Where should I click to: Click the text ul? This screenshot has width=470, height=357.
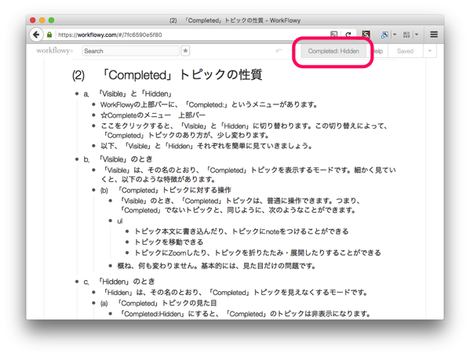[x=120, y=221]
